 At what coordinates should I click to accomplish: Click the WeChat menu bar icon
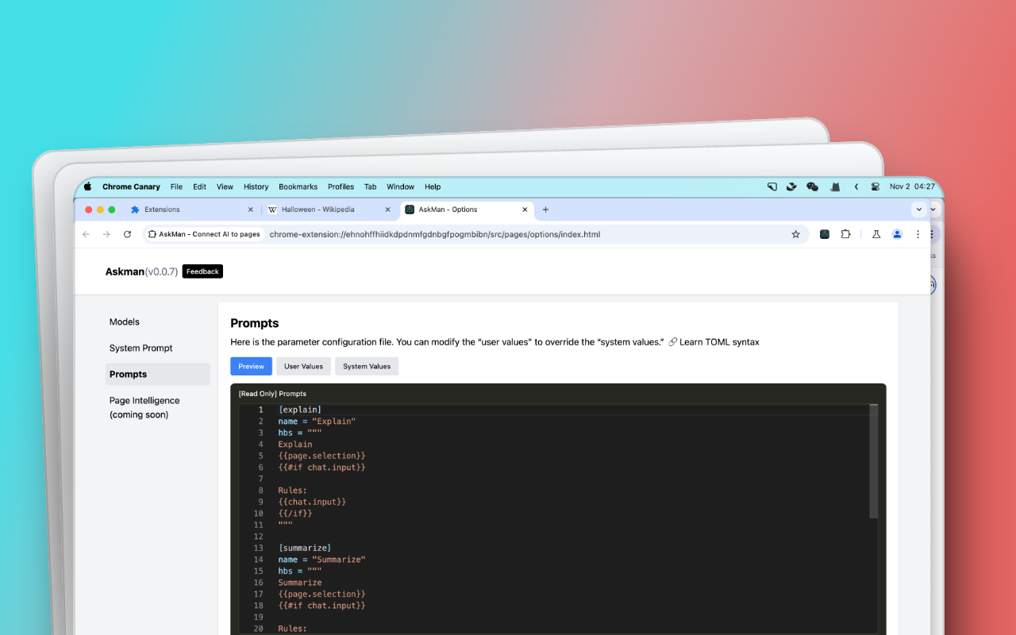(x=812, y=187)
